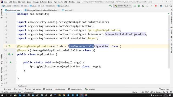Click the selected FreeMarkerAutoConfiguration text on line 9
Image resolution: width=173 pixels, height=97 pixels.
(82, 46)
